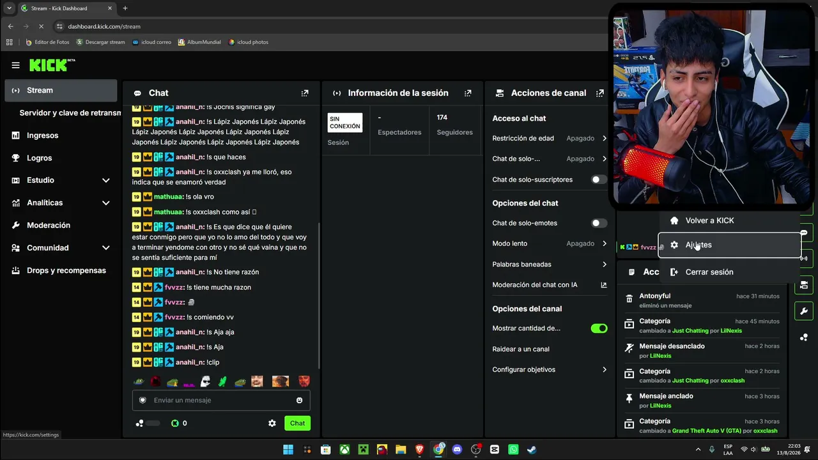This screenshot has width=818, height=460.
Task: Open Palabras baneadas settings
Action: 550,264
